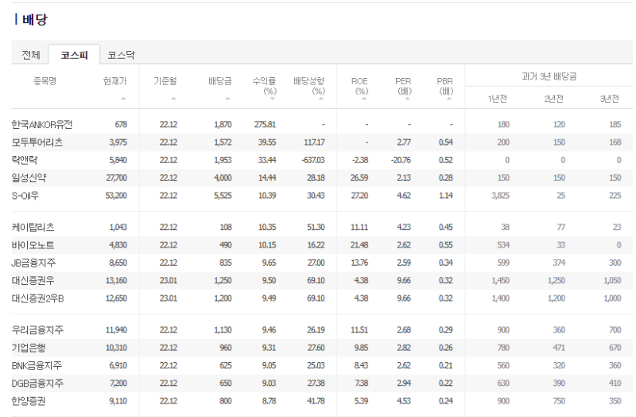Click the 배당 section heading

pyautogui.click(x=34, y=19)
